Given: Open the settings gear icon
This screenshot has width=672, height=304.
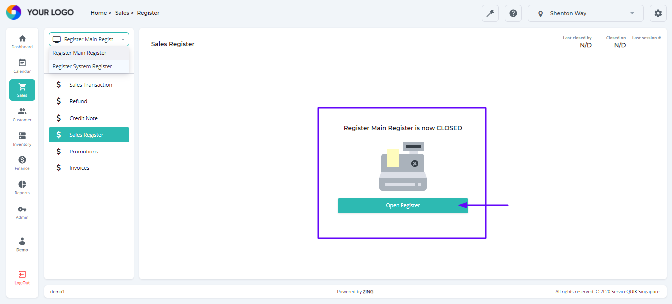Looking at the screenshot, I should 658,13.
